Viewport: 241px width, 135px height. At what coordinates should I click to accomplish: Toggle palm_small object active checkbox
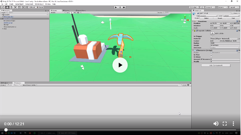tap(198, 13)
